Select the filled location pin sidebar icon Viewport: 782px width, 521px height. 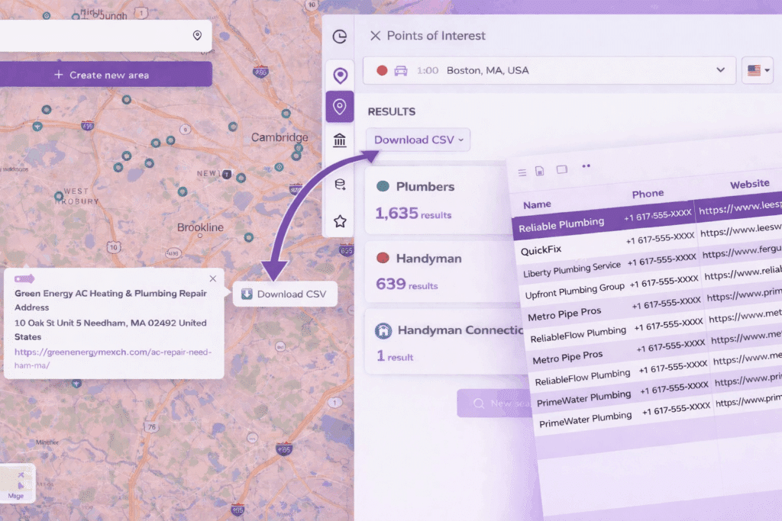pos(340,75)
